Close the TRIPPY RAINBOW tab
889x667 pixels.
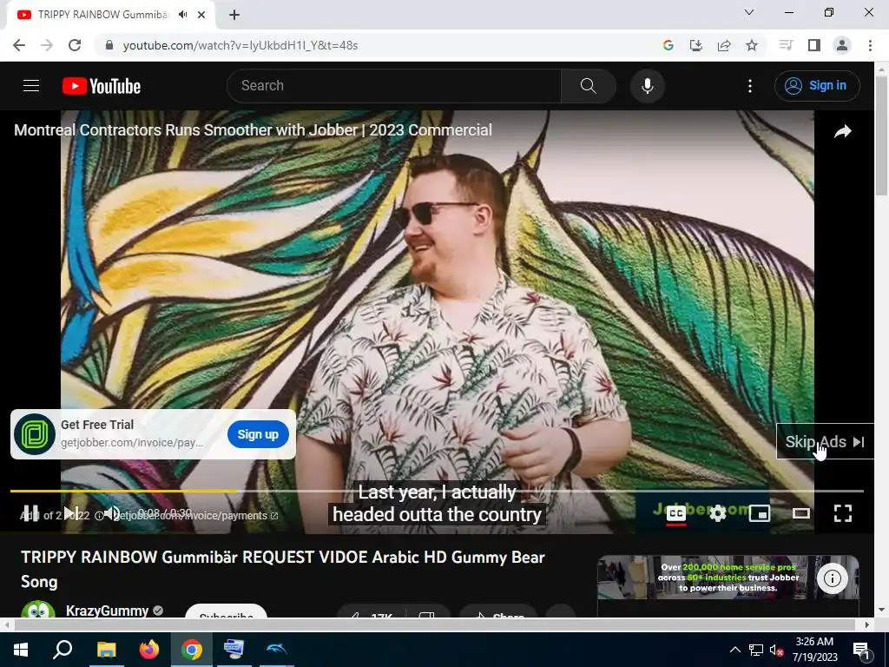(201, 15)
